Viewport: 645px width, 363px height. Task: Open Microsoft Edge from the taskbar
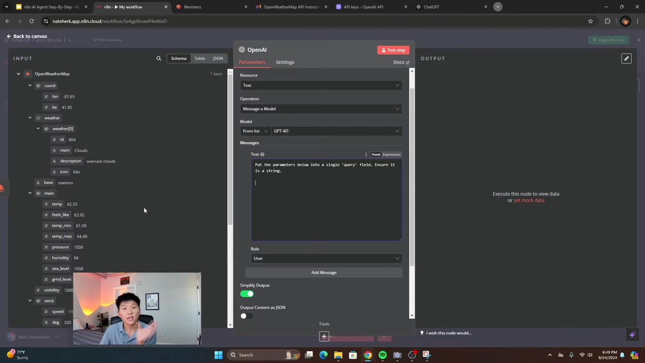click(x=323, y=355)
